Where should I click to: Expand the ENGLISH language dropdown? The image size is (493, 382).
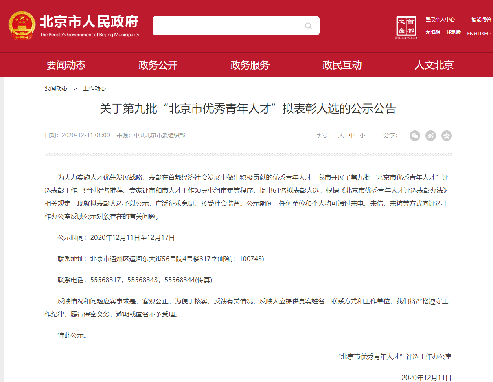(x=479, y=34)
